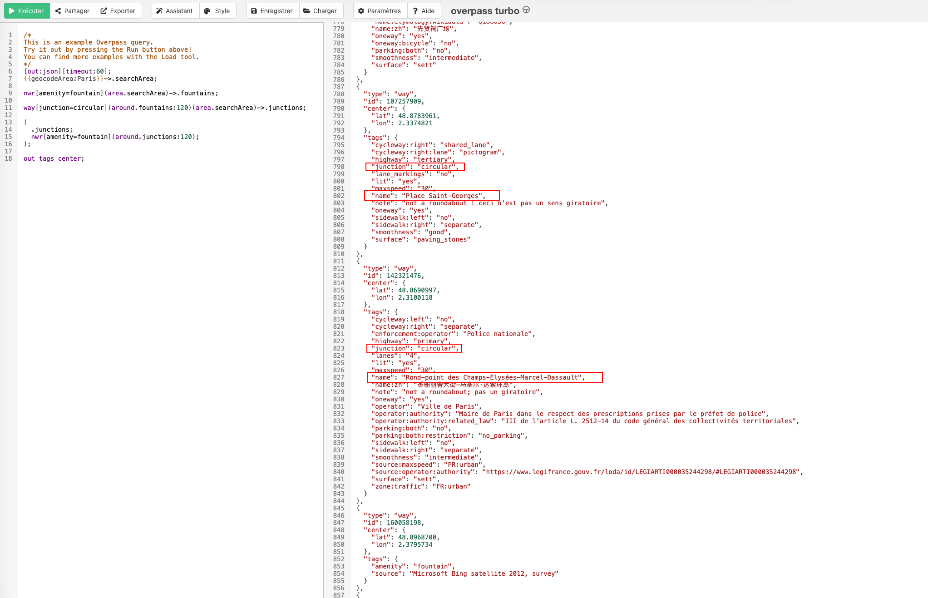Screen dimensions: 928x598
Task: Click the "sidewalk:right": "separate" tag on line 806
Action: coord(426,225)
